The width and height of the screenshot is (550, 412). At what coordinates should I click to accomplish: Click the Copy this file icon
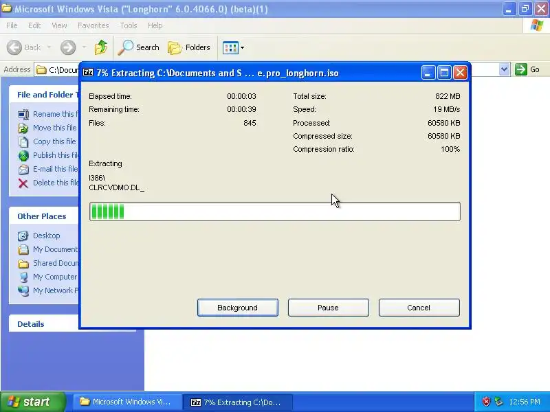coord(23,142)
